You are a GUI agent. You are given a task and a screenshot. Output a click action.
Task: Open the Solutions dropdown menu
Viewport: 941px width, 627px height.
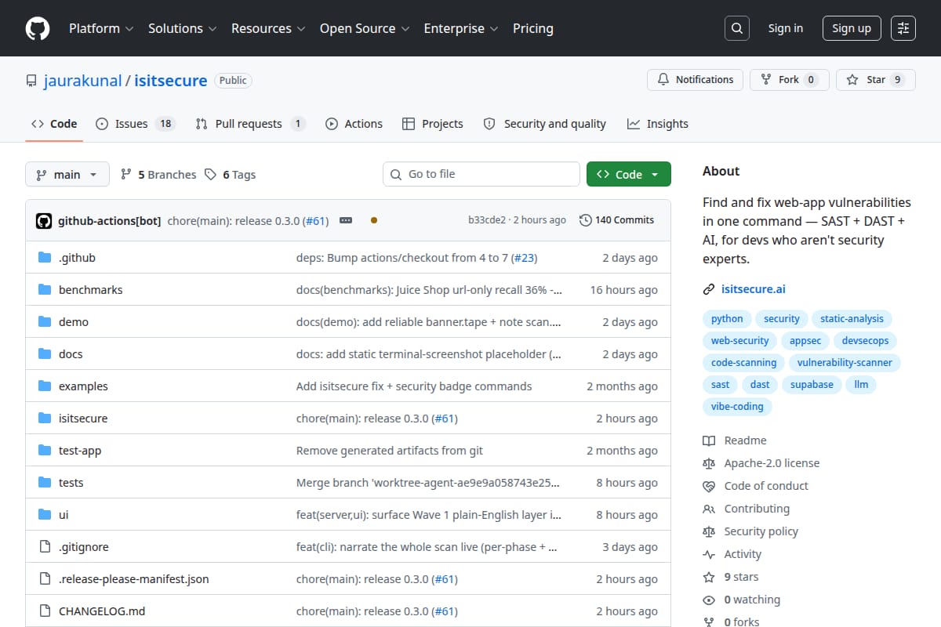click(184, 28)
